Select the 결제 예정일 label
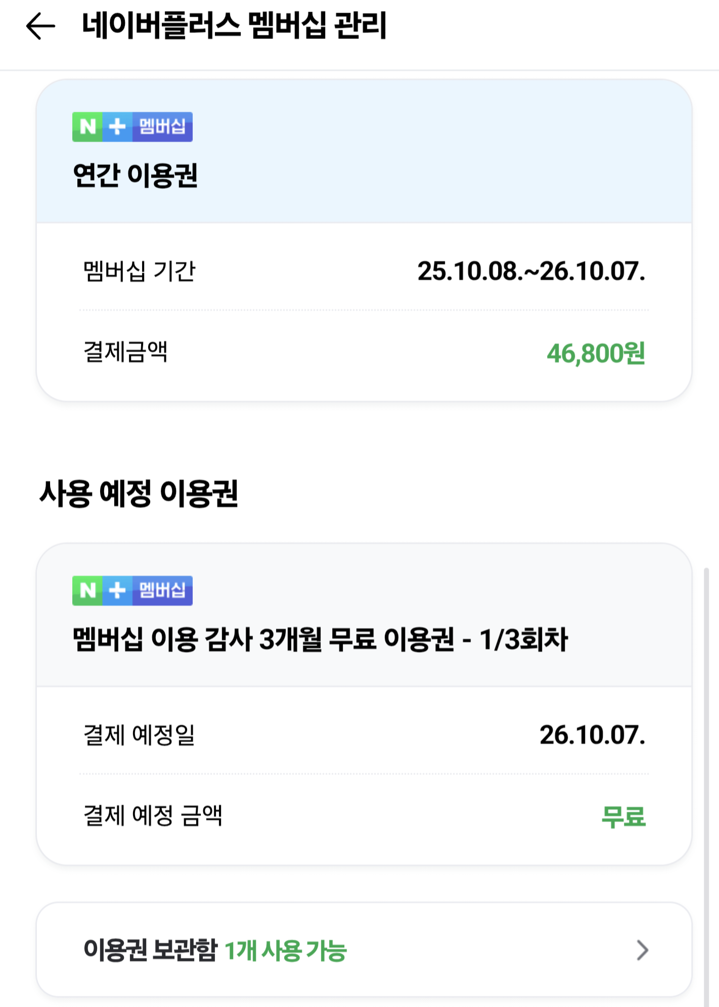Image resolution: width=719 pixels, height=1007 pixels. [x=139, y=735]
